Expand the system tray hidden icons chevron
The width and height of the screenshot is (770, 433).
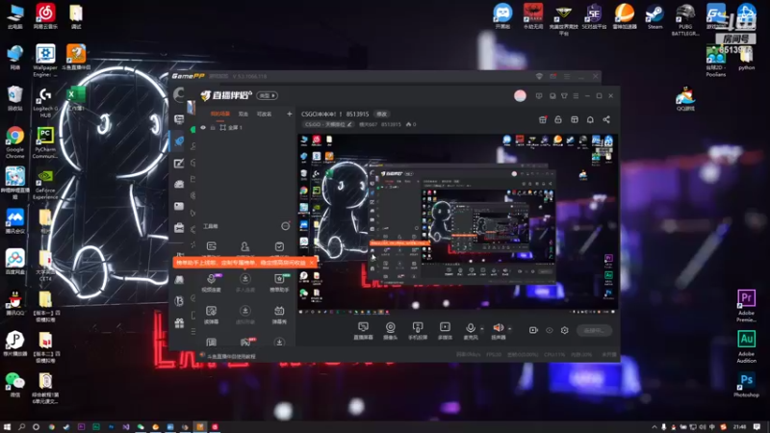pyautogui.click(x=654, y=427)
